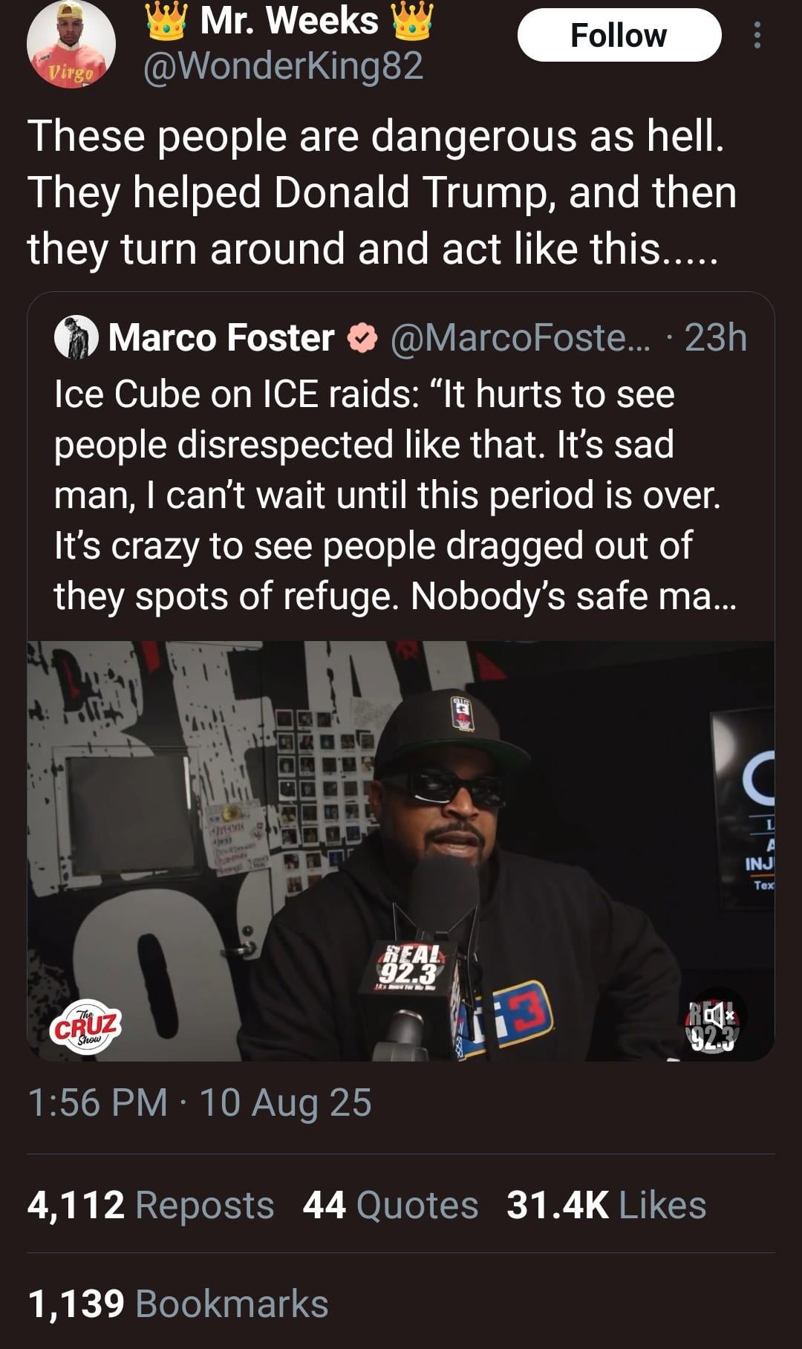Open the main tweet text
Image resolution: width=802 pixels, height=1349 pixels.
pos(382,192)
